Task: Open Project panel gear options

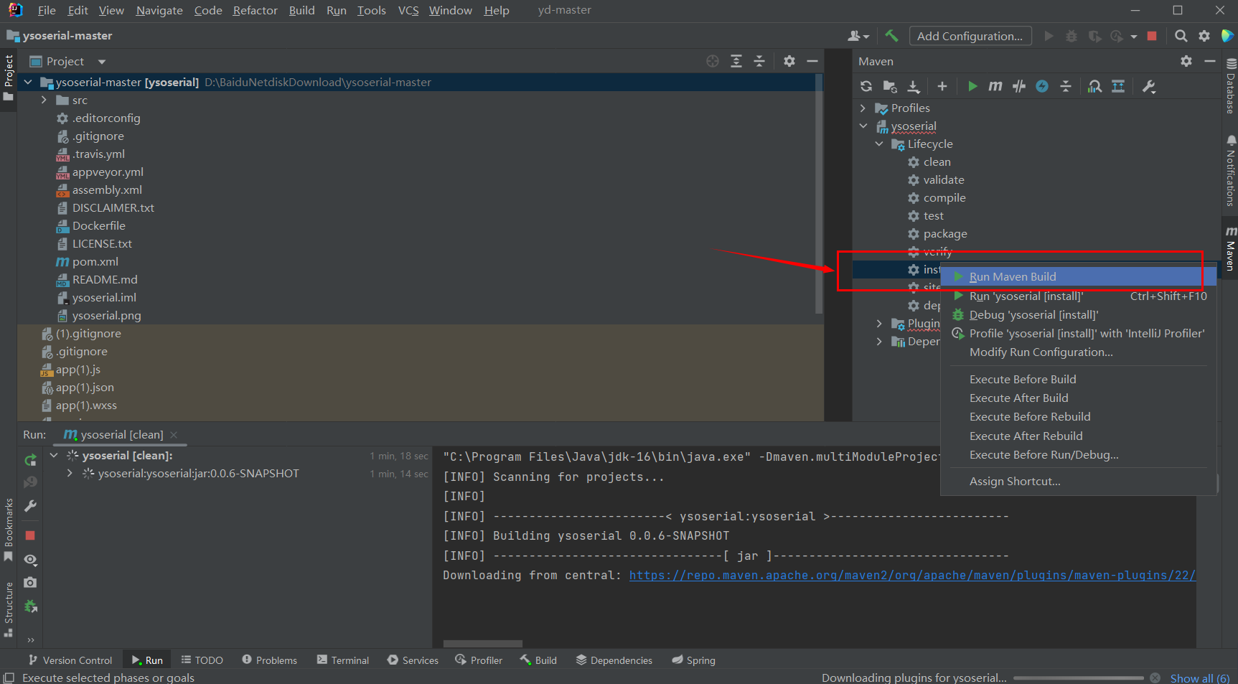Action: click(x=789, y=61)
